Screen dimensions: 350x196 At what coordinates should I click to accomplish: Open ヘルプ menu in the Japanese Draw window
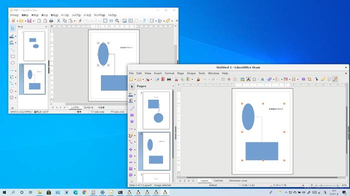(112, 15)
